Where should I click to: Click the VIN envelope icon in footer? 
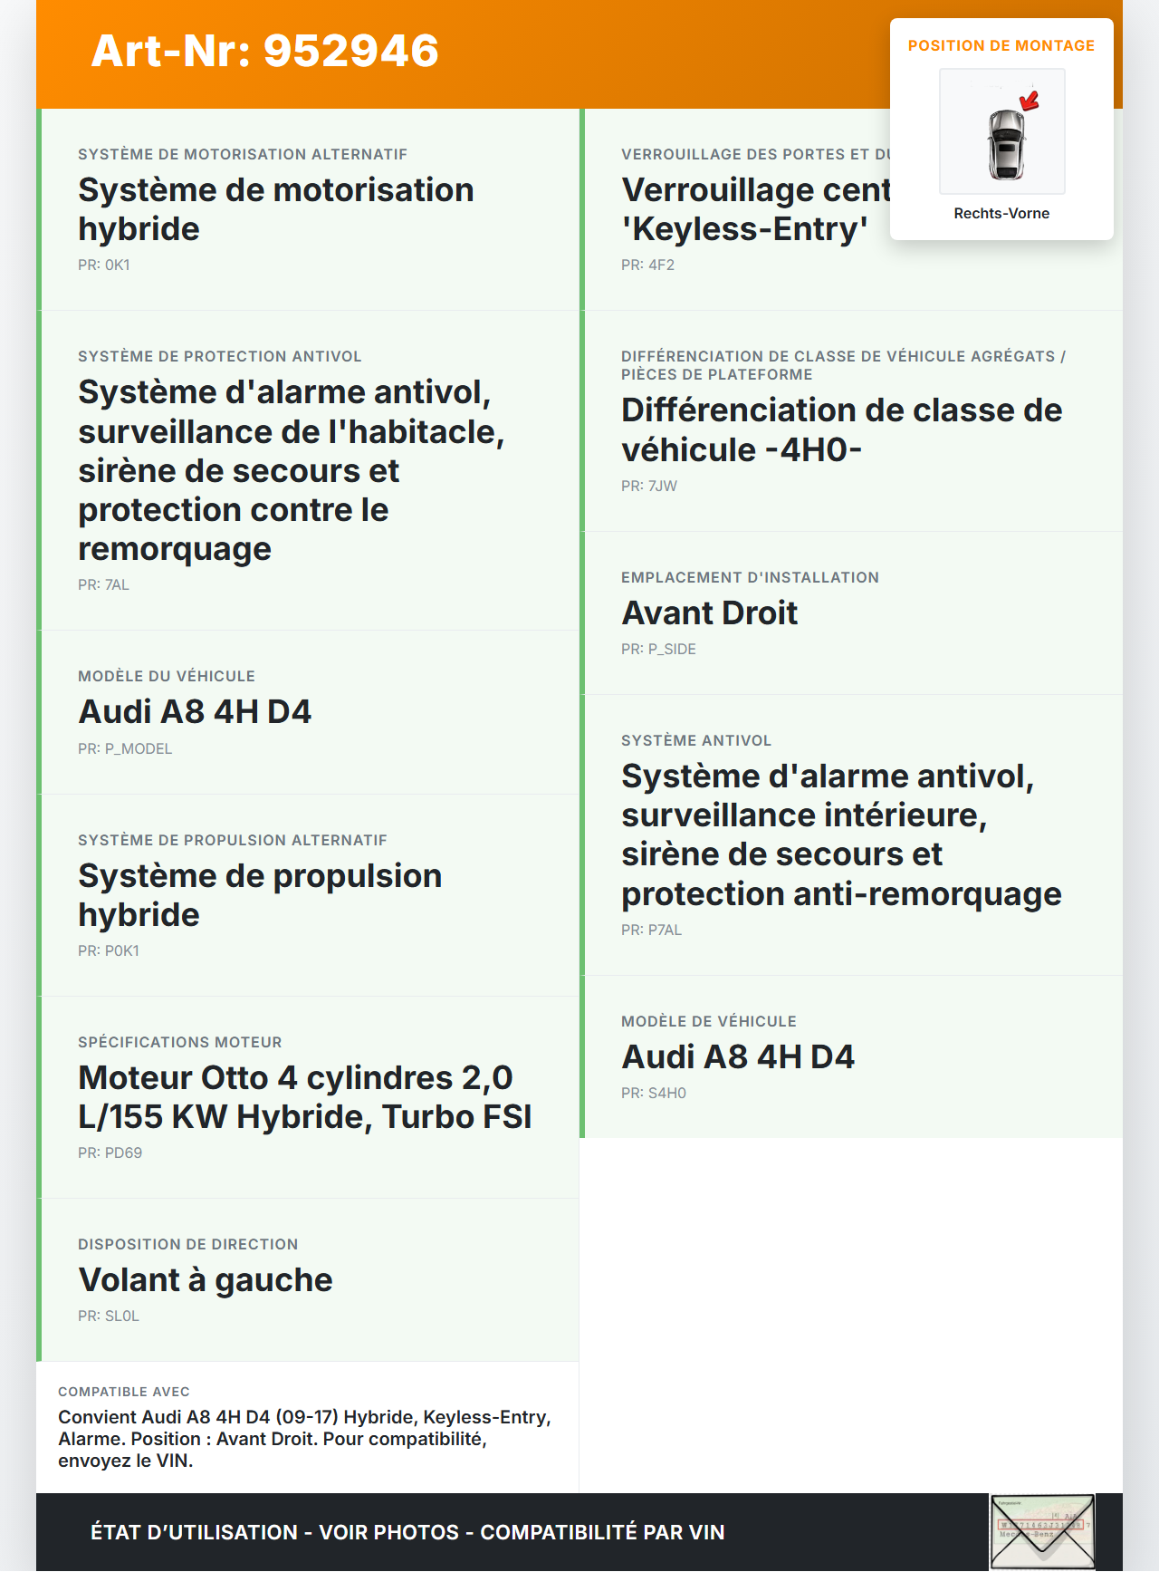pyautogui.click(x=1042, y=1531)
